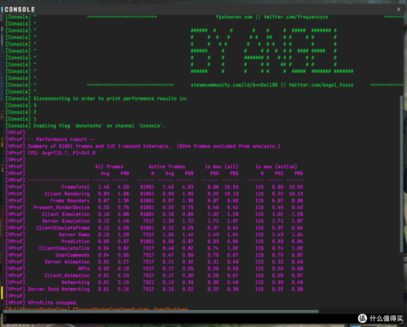This screenshot has width=407, height=327.
Task: Click FrameTotal All-frames P99 value 4.03
Action: click(123, 187)
